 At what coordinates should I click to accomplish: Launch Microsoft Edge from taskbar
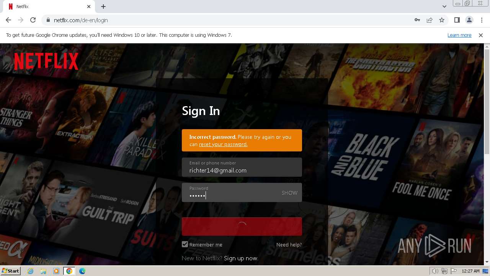(x=82, y=271)
